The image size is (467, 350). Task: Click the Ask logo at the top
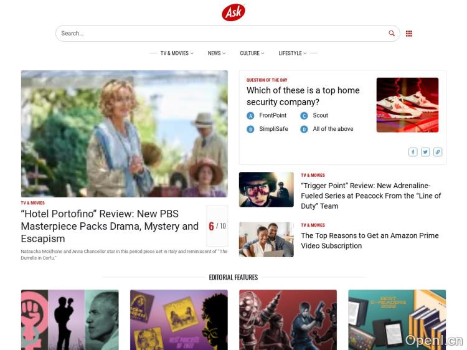tap(233, 12)
